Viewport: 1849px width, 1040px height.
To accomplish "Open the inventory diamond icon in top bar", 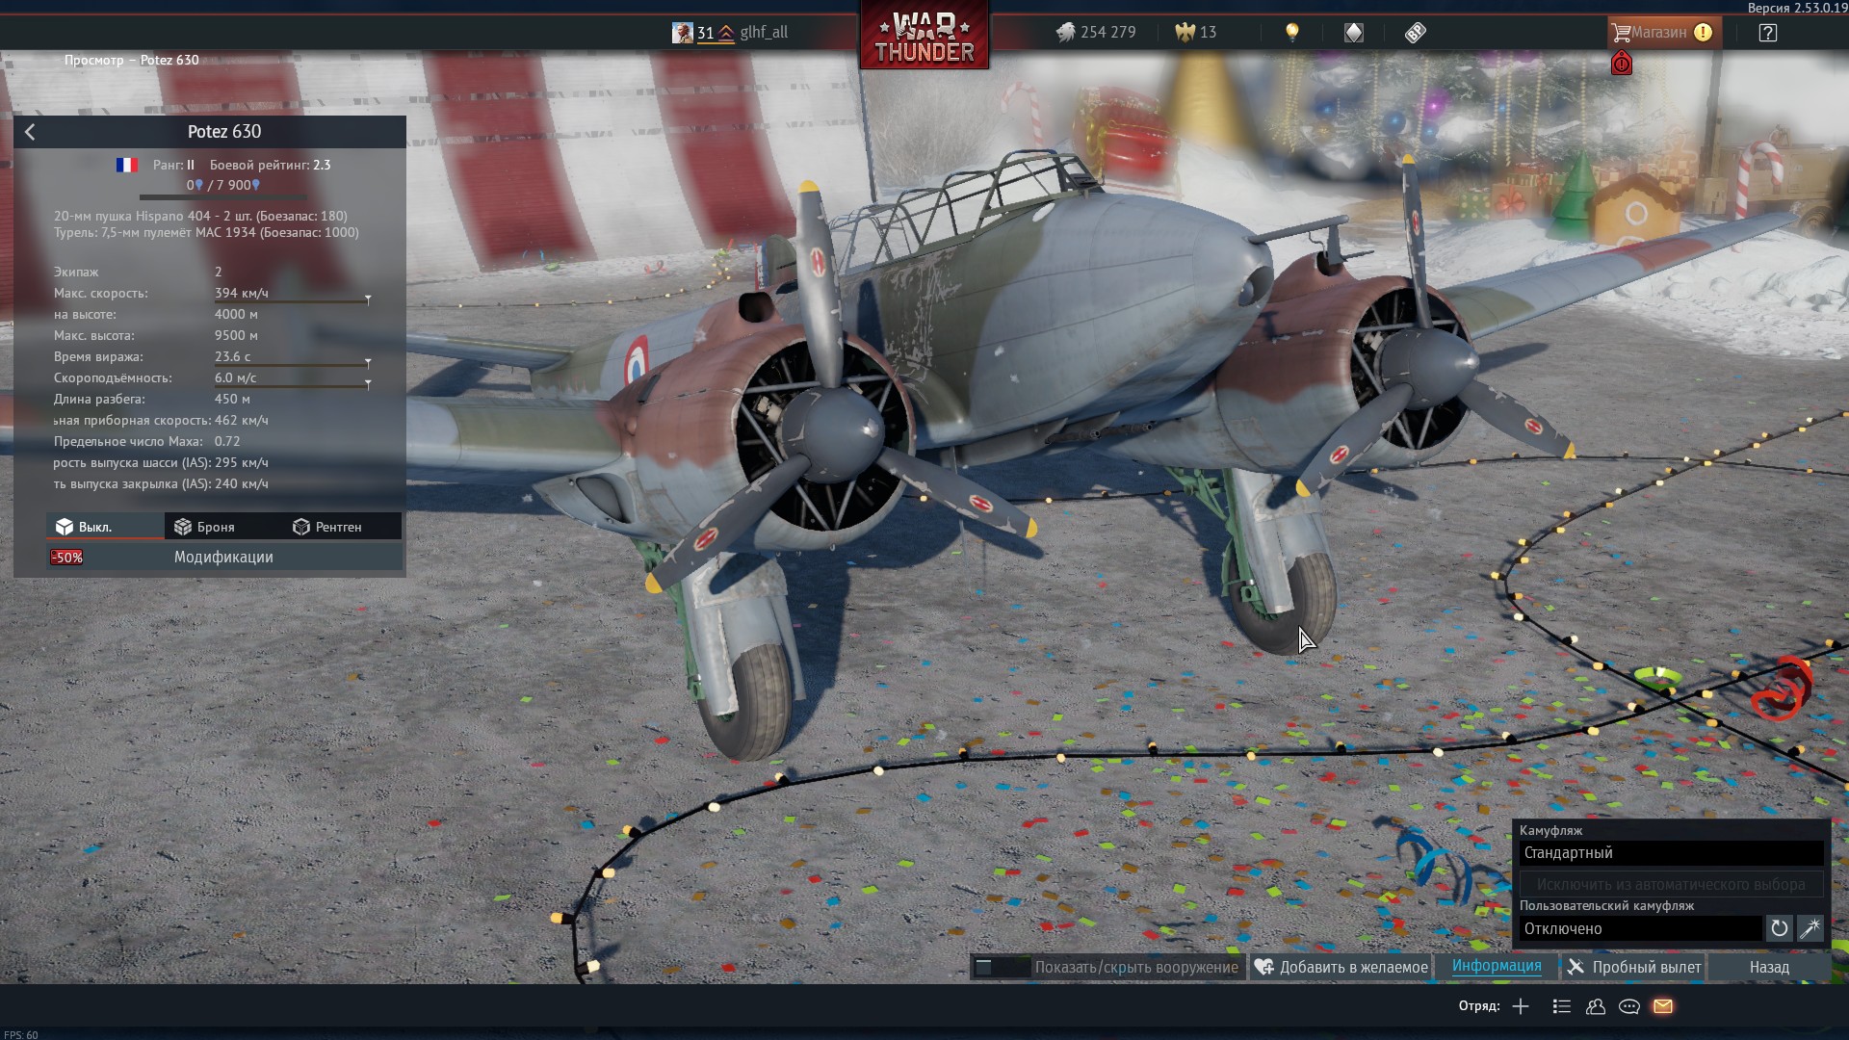I will [1354, 33].
